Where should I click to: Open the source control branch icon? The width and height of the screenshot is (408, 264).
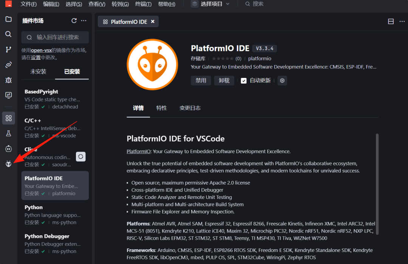[x=8, y=50]
